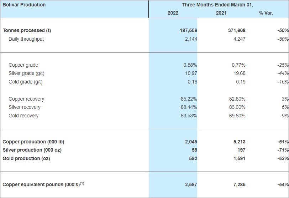Select the Tonnes processed (t) row label
This screenshot has height=198, width=289.
(x=27, y=30)
